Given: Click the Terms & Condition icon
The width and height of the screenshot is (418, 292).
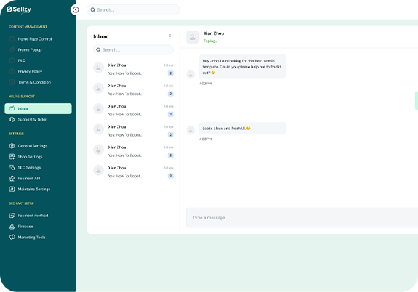Looking at the screenshot, I should (x=12, y=82).
